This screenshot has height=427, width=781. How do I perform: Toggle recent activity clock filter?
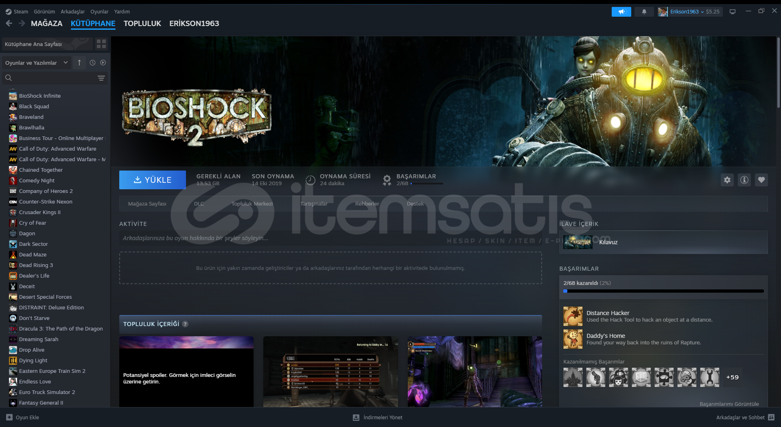click(92, 63)
